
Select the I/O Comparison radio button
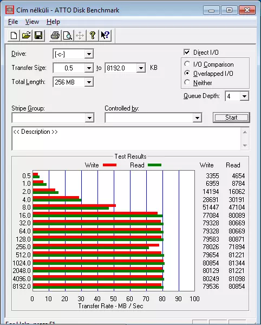click(x=187, y=64)
